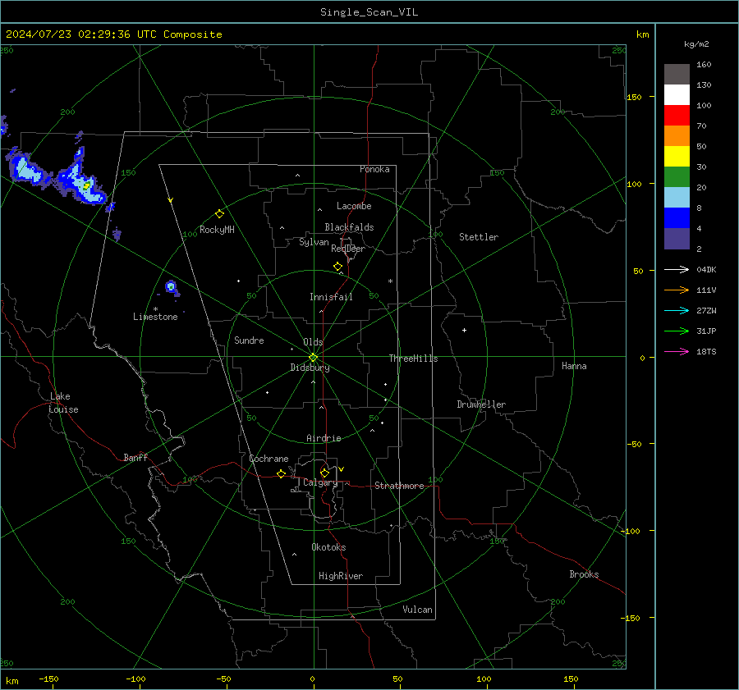Click the Single_Scan_VIL title
This screenshot has width=739, height=690.
pyautogui.click(x=369, y=12)
